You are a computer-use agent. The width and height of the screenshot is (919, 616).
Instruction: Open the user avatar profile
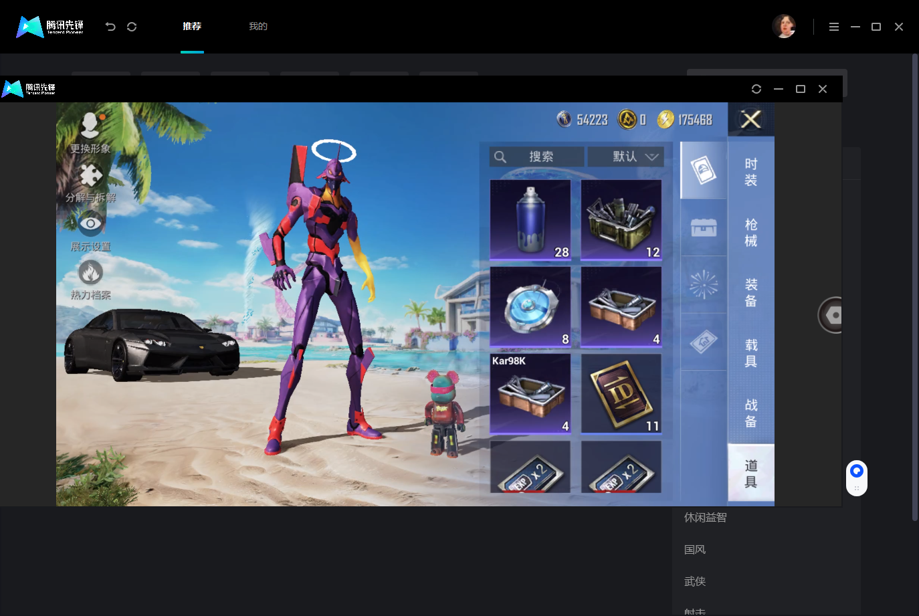(x=784, y=26)
